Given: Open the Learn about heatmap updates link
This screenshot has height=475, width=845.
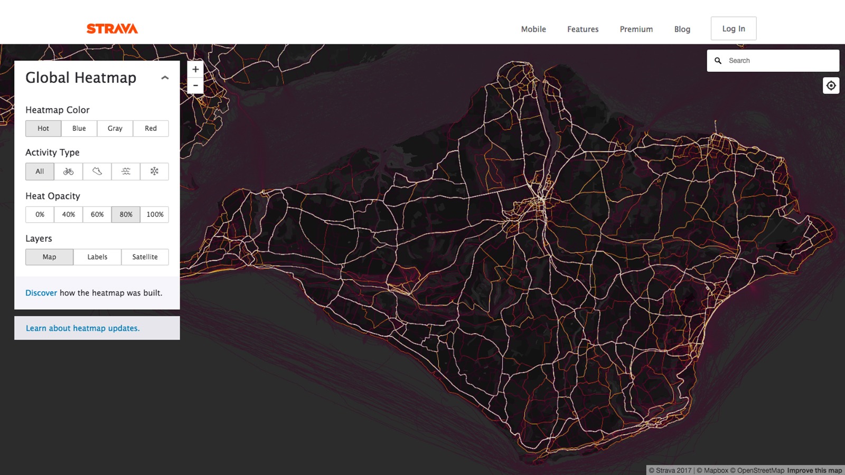Looking at the screenshot, I should tap(83, 328).
